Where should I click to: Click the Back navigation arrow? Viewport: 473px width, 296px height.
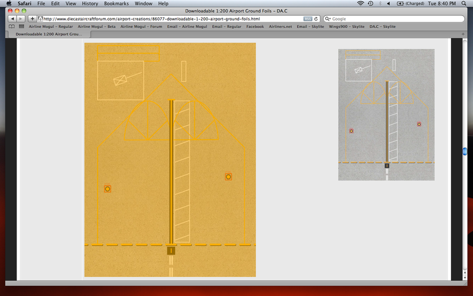pos(12,19)
